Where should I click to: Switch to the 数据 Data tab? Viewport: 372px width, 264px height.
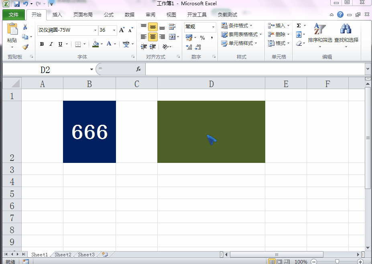pos(130,15)
